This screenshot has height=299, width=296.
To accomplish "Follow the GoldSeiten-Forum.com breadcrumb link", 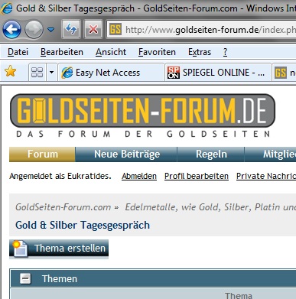I will tap(63, 207).
